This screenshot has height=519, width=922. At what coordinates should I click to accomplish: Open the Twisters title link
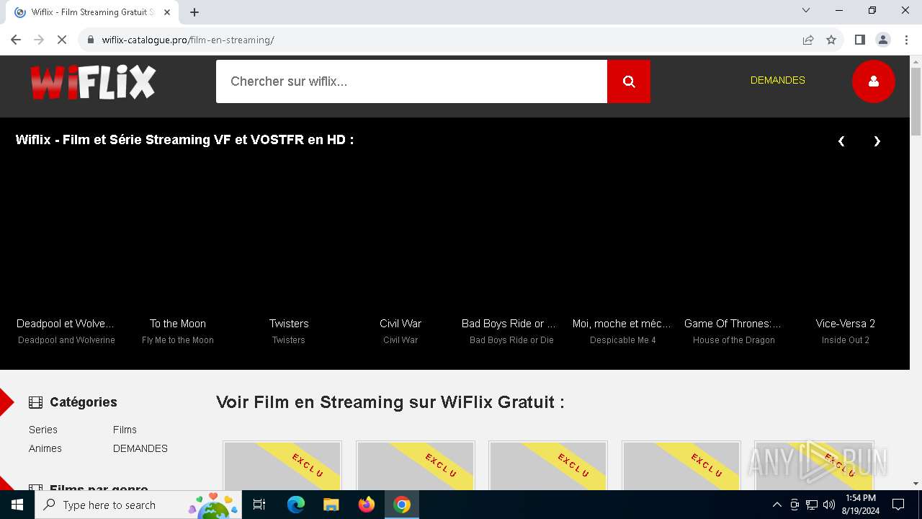coord(289,324)
